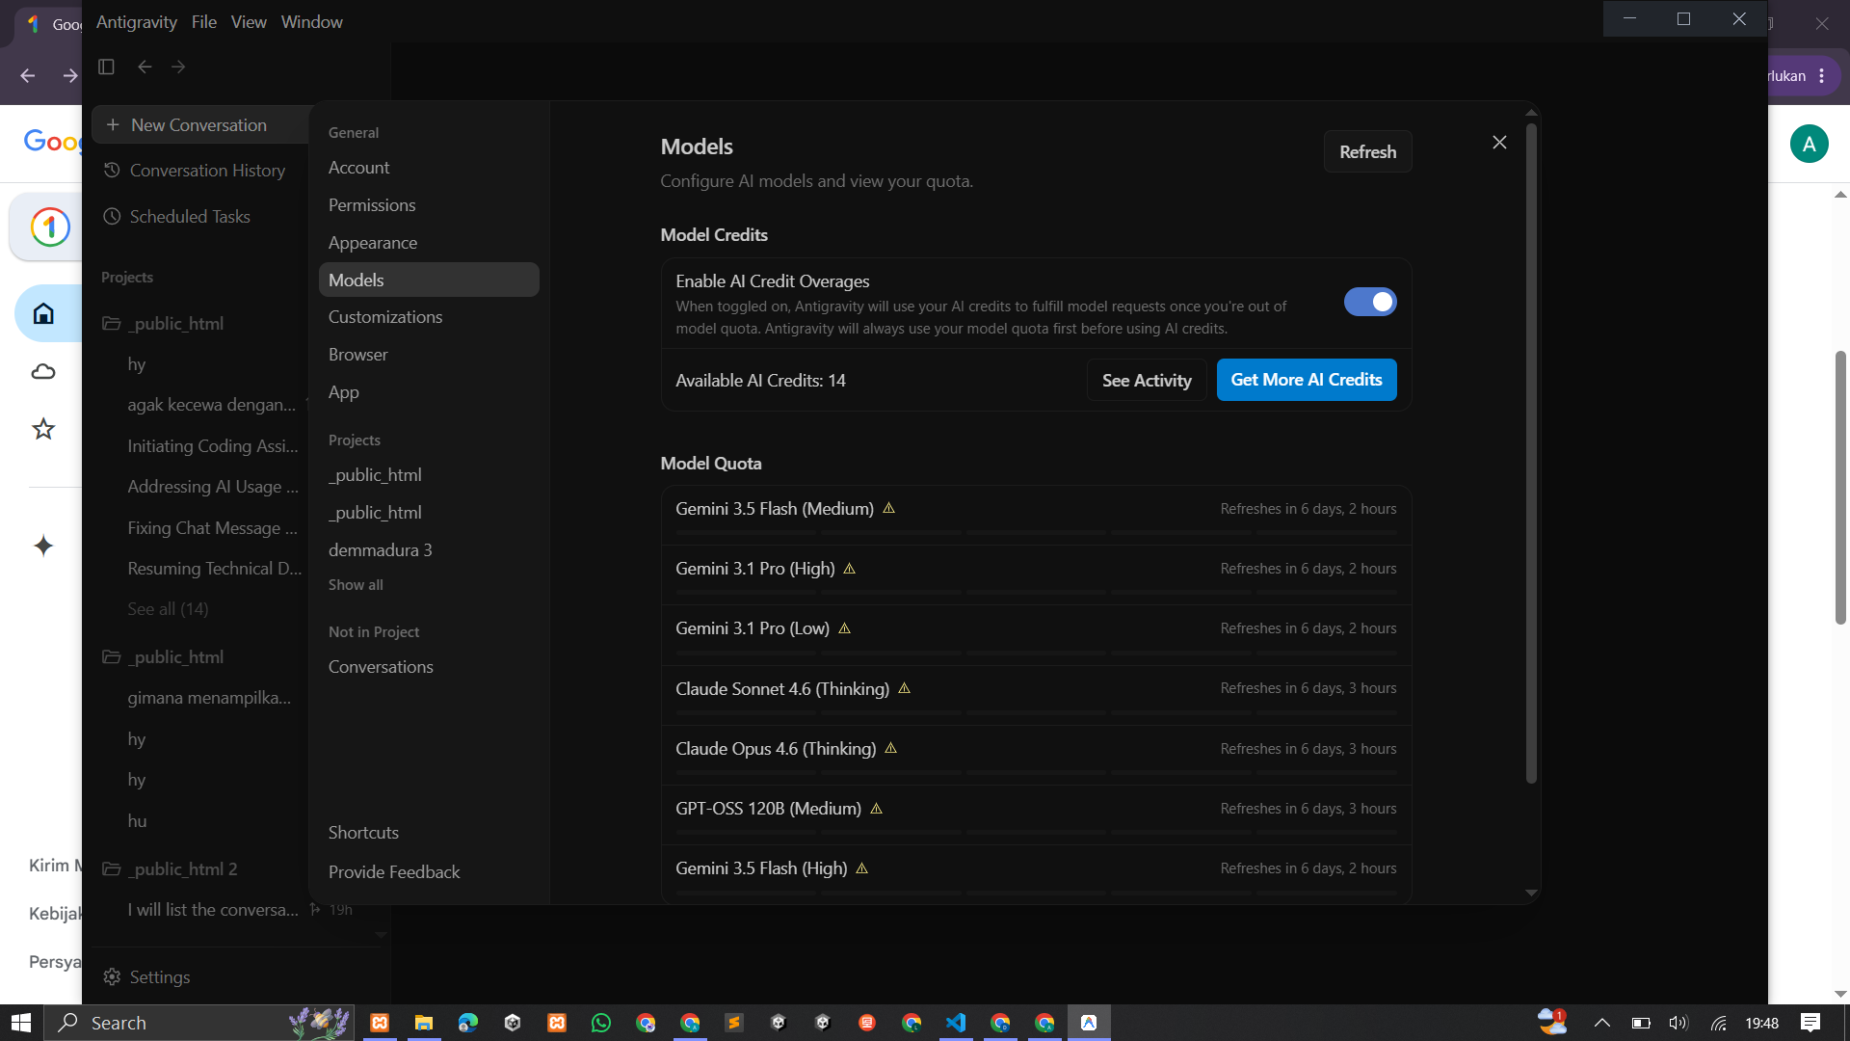Open the App settings section
The width and height of the screenshot is (1850, 1041).
point(429,392)
